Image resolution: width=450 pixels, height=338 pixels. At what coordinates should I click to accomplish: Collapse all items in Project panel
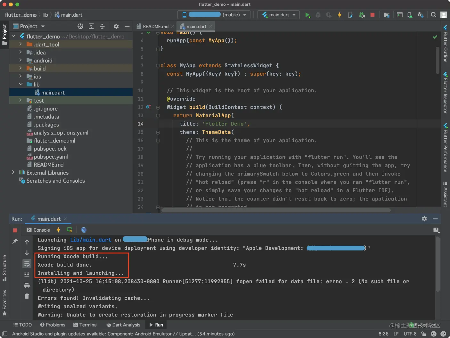pyautogui.click(x=102, y=26)
